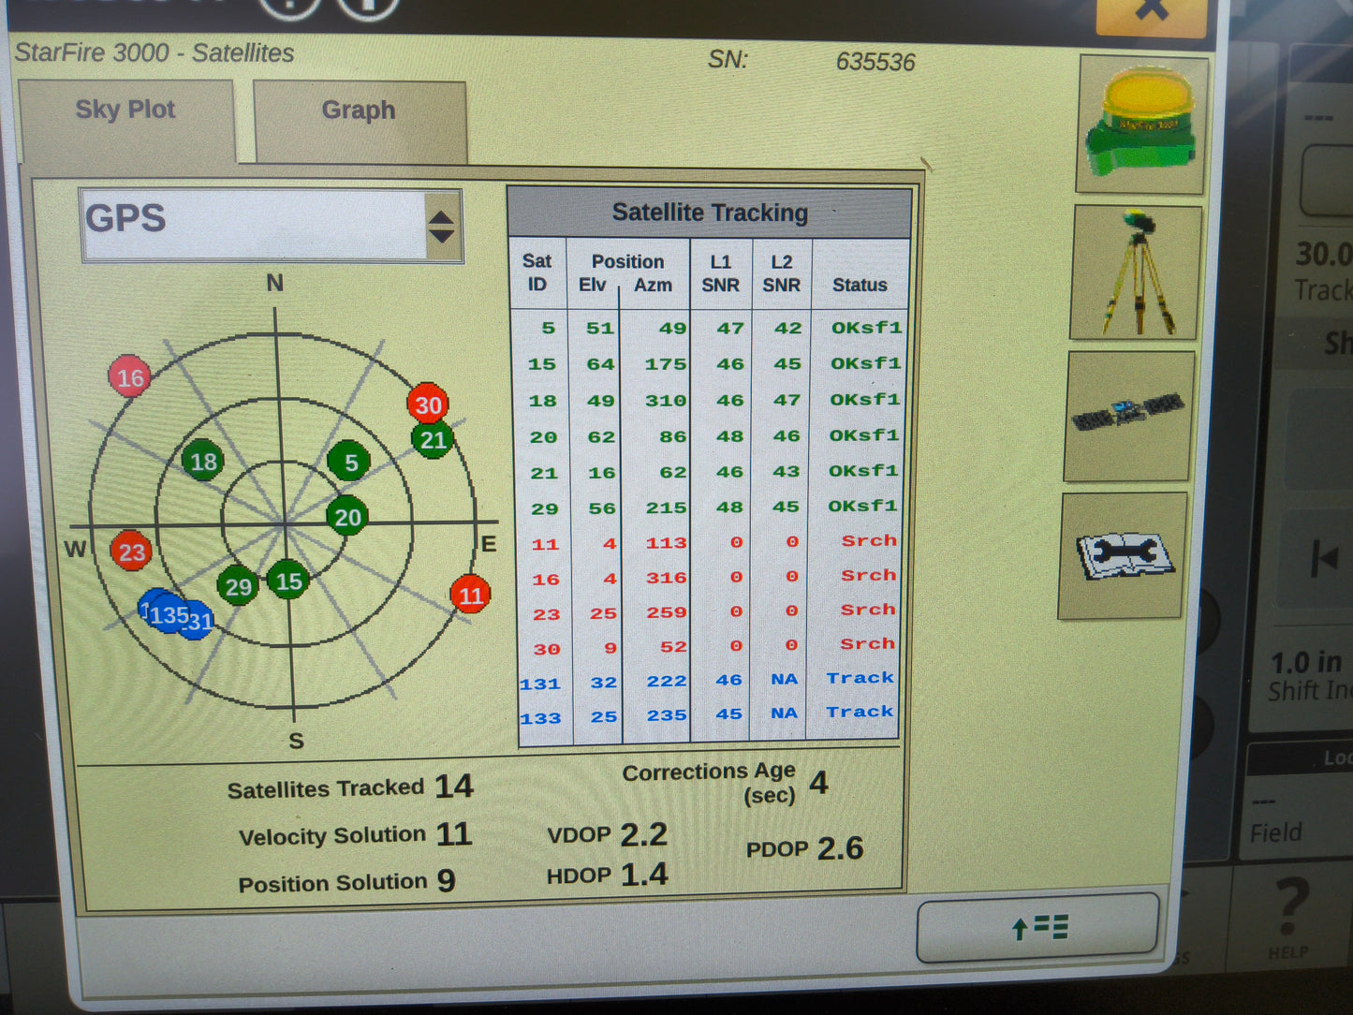Switch to the Graph tab
The width and height of the screenshot is (1353, 1015).
point(360,120)
